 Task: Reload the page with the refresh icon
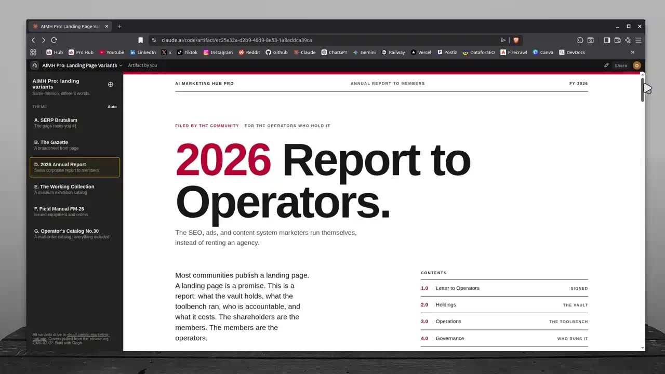54,40
